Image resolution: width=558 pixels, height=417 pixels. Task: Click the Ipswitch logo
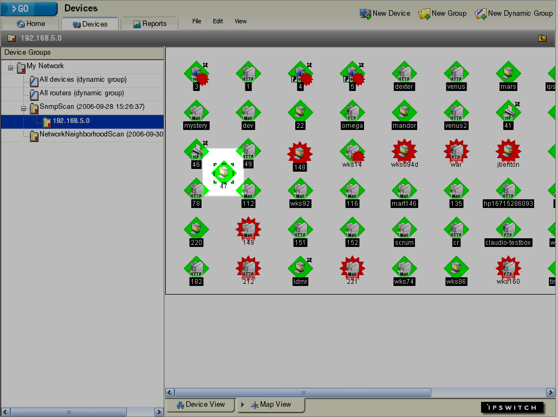[x=512, y=407]
